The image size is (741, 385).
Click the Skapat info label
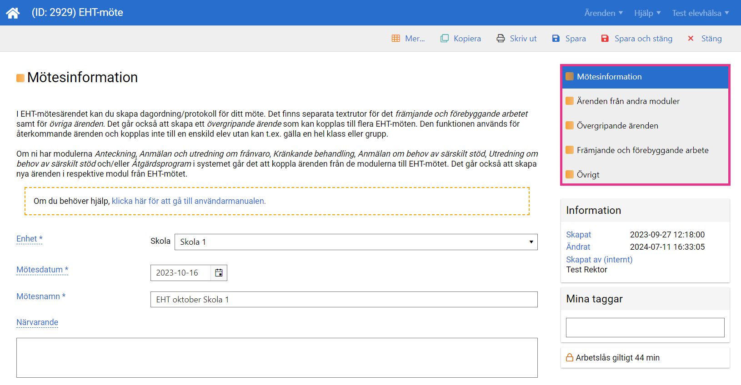click(578, 235)
